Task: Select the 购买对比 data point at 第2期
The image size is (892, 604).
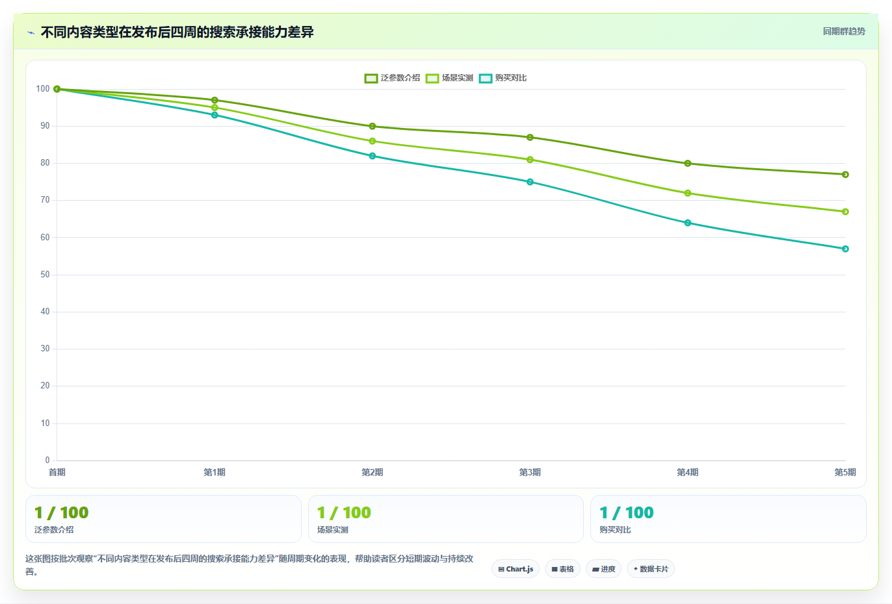Action: point(373,156)
